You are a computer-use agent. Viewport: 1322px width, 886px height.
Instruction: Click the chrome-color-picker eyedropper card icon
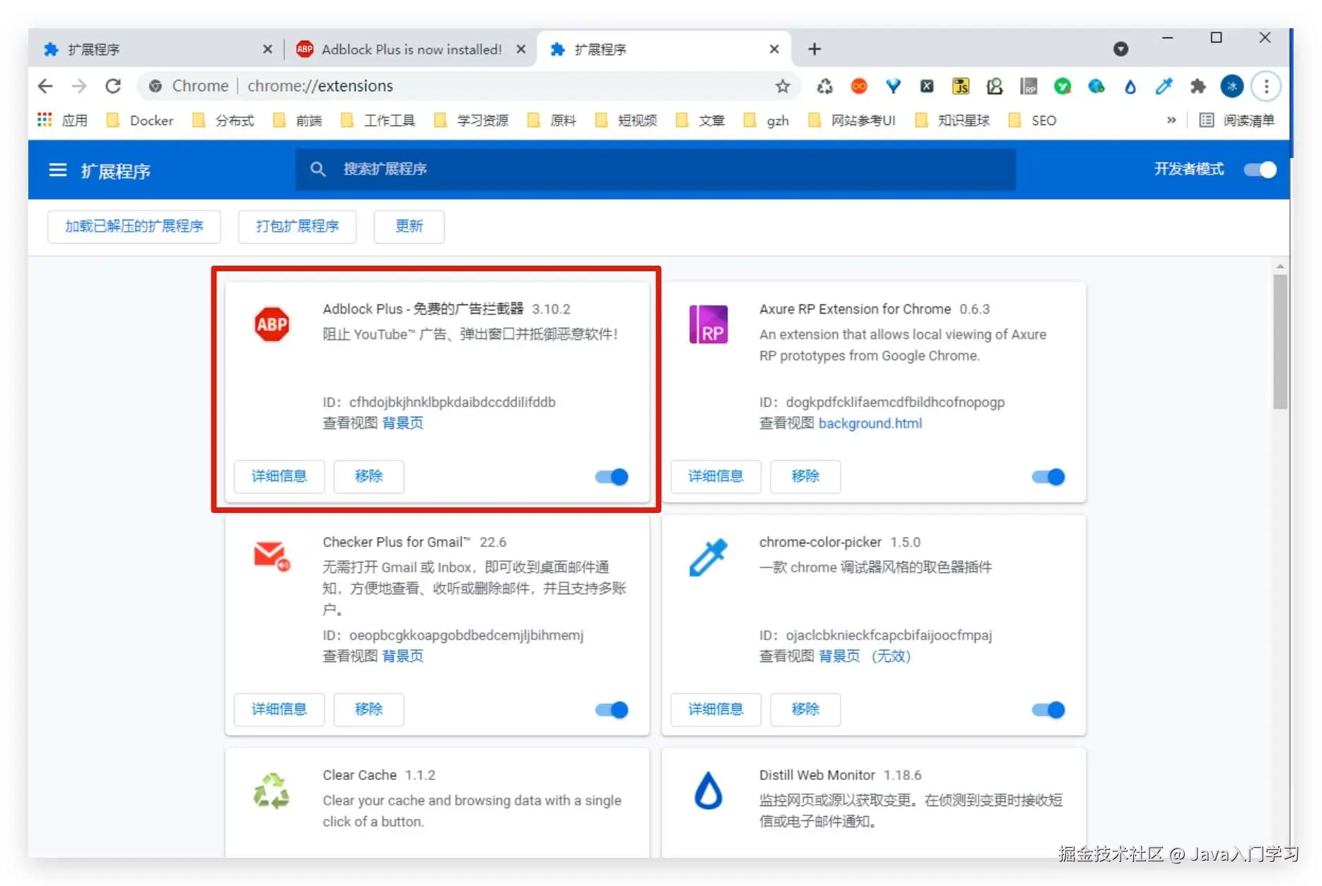click(708, 557)
